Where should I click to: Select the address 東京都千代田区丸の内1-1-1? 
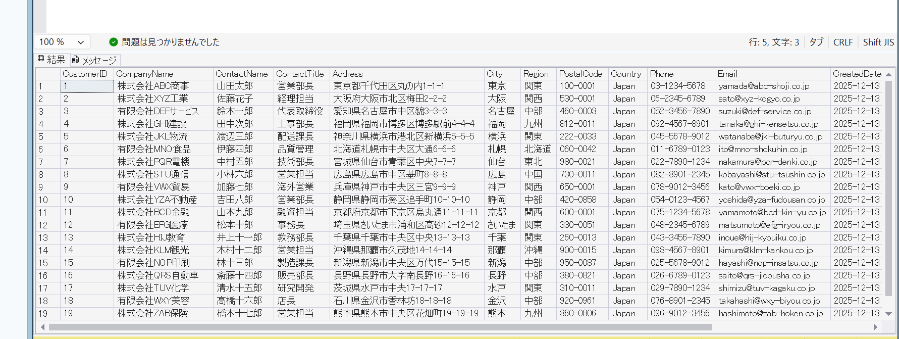point(407,86)
